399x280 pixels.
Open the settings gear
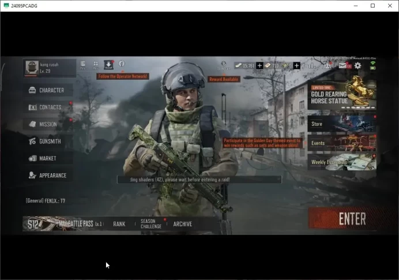coord(358,66)
